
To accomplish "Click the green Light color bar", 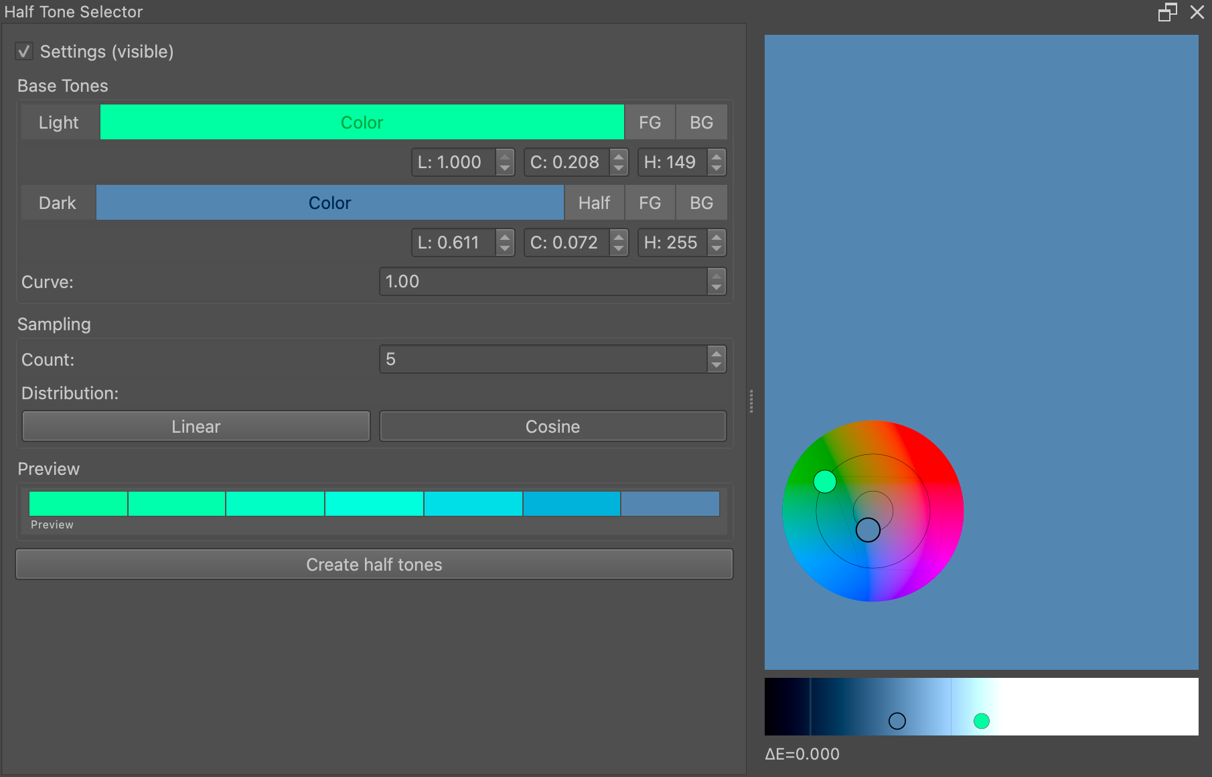I will [x=362, y=123].
